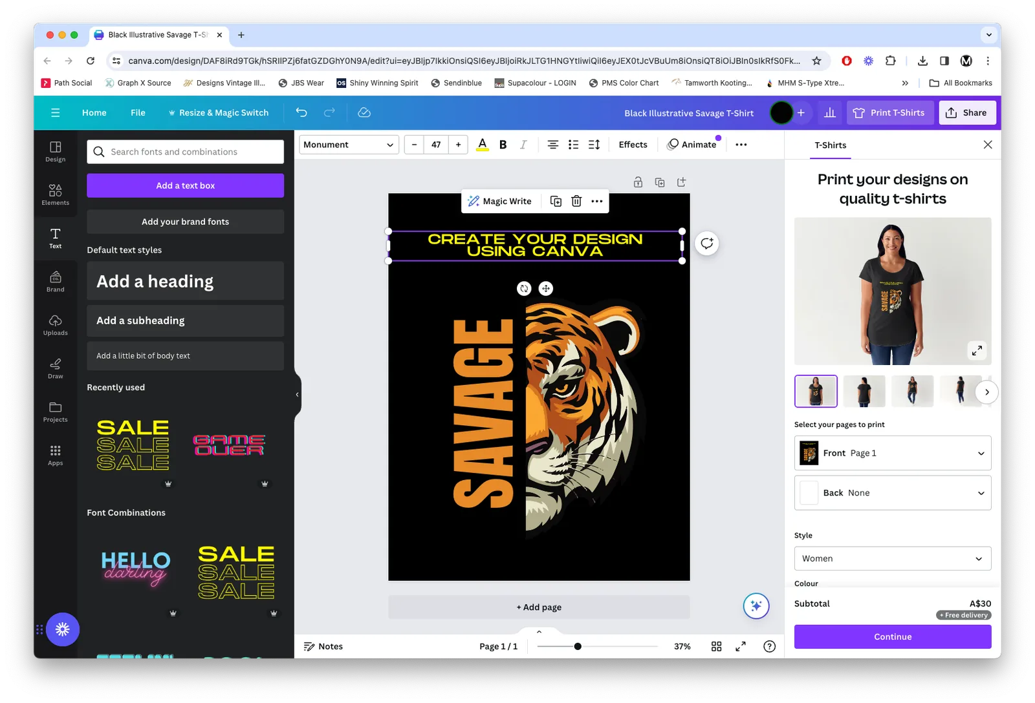Toggle bold formatting
This screenshot has height=703, width=1035.
point(503,145)
